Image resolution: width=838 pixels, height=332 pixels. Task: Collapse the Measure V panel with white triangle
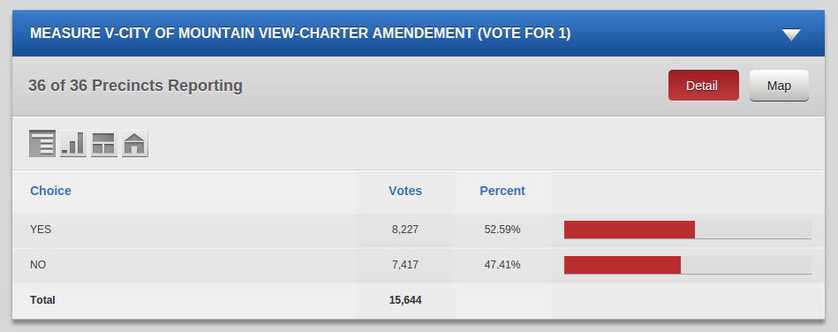791,34
